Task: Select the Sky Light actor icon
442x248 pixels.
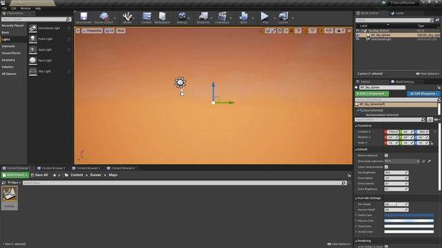Action: [33, 71]
